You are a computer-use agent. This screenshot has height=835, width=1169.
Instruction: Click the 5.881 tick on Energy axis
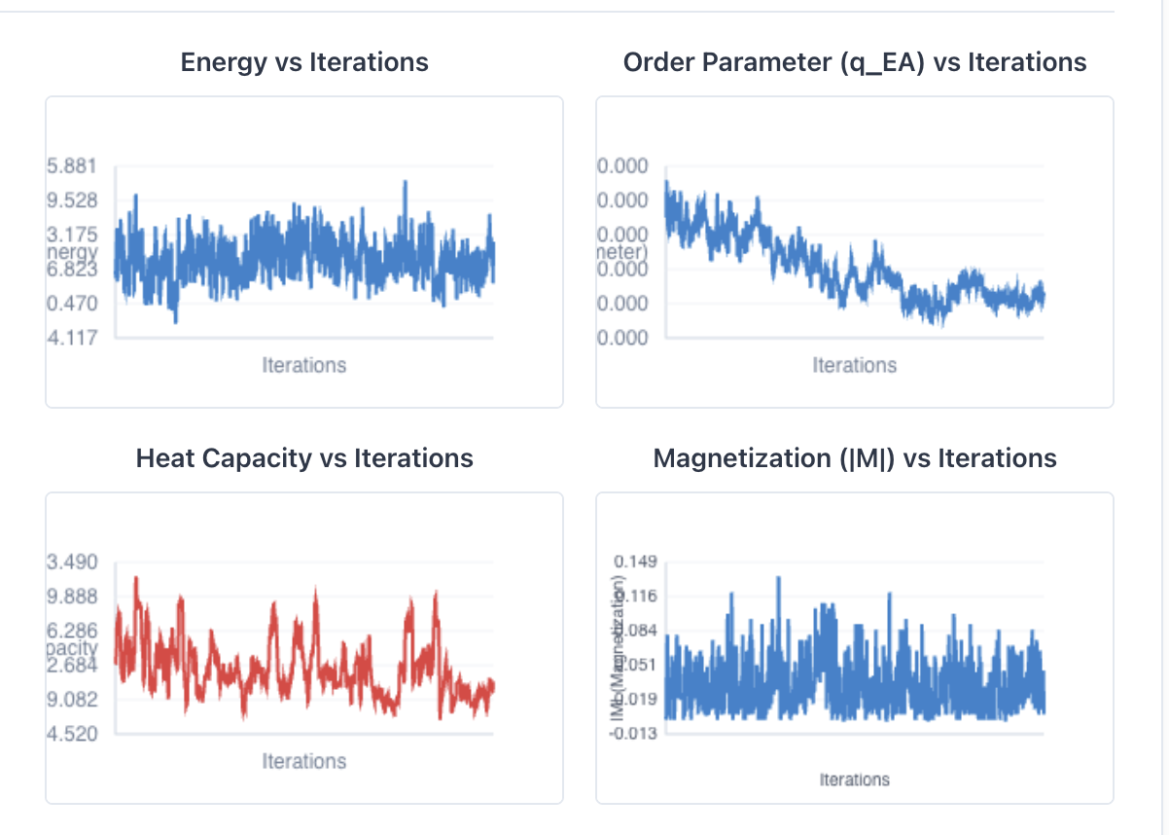(72, 166)
